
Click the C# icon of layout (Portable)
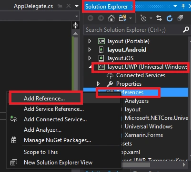coord(101,41)
